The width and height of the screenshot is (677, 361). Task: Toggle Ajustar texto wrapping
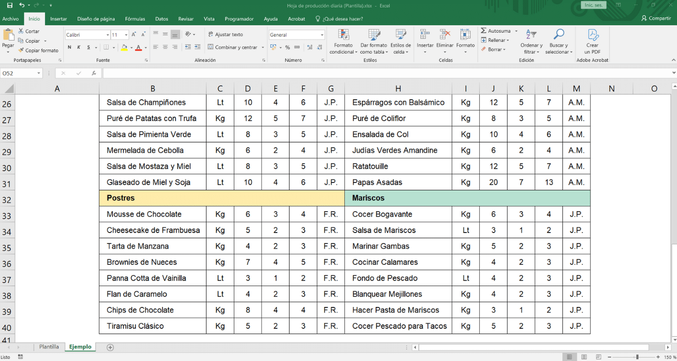pyautogui.click(x=226, y=35)
